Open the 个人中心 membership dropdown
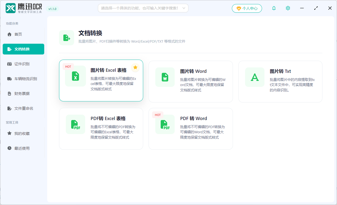The image size is (337, 205). point(247,8)
